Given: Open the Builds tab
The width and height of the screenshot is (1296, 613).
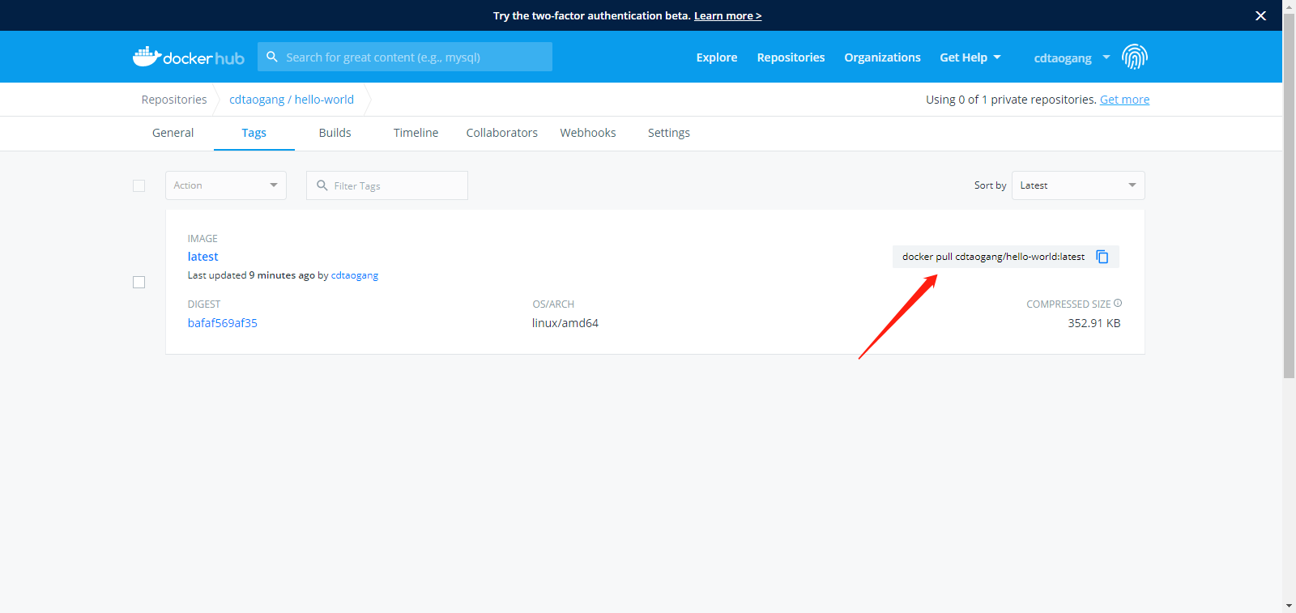Looking at the screenshot, I should coord(335,133).
